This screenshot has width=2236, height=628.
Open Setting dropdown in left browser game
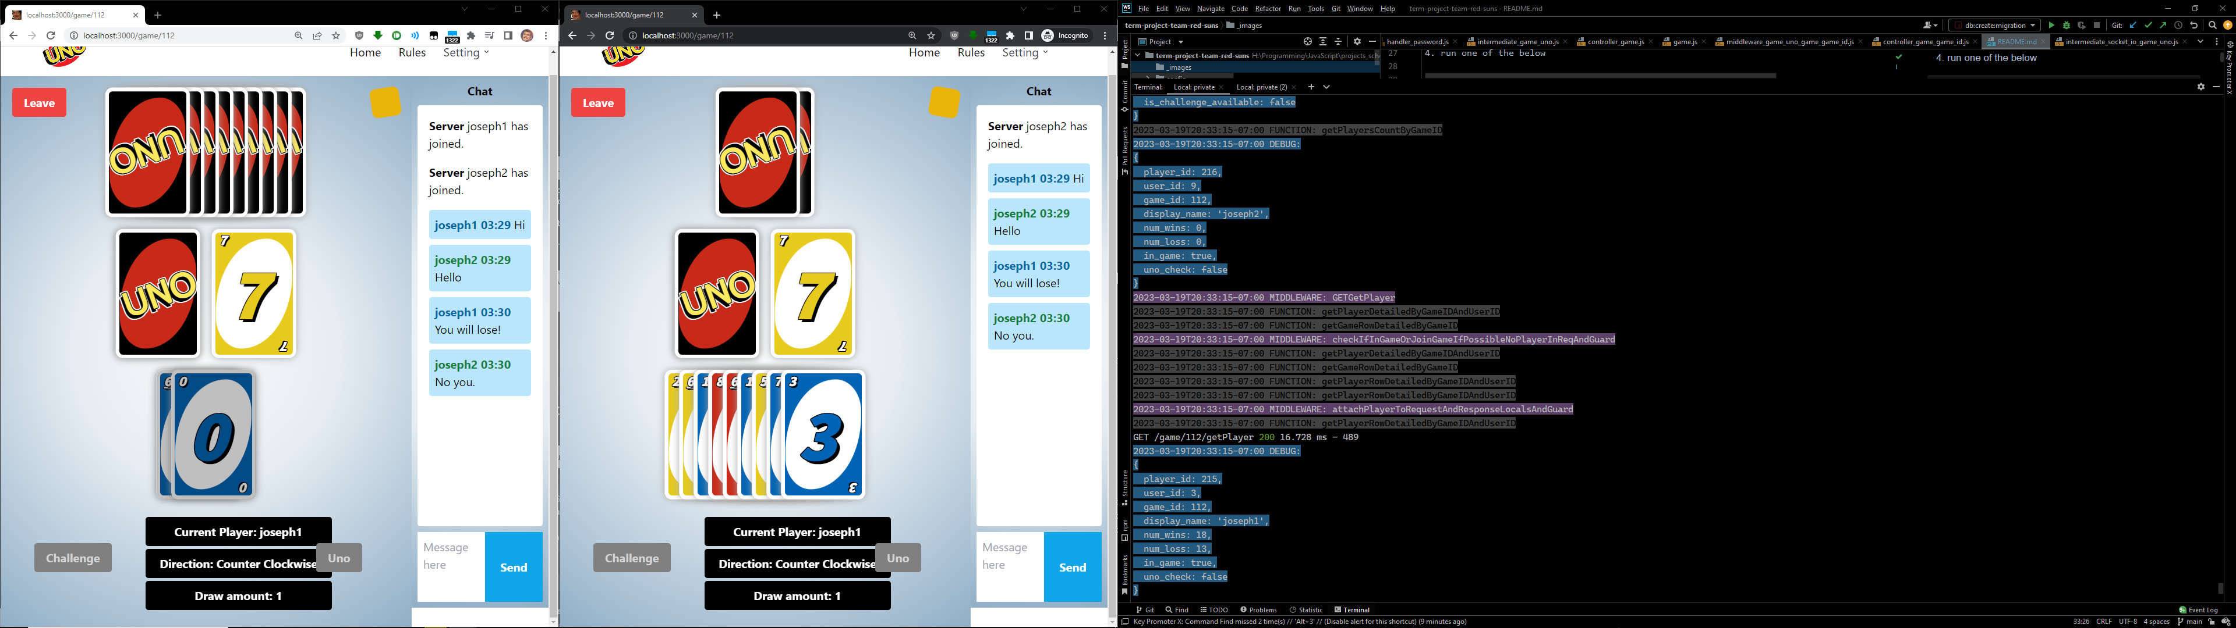pos(466,53)
